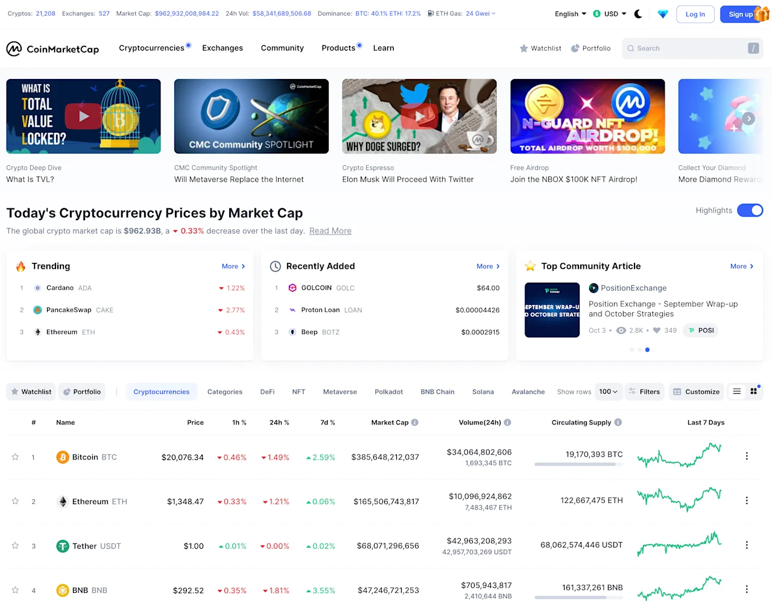Click the CoinMarketCap logo
Viewport: 772px width, 609px height.
(x=52, y=49)
